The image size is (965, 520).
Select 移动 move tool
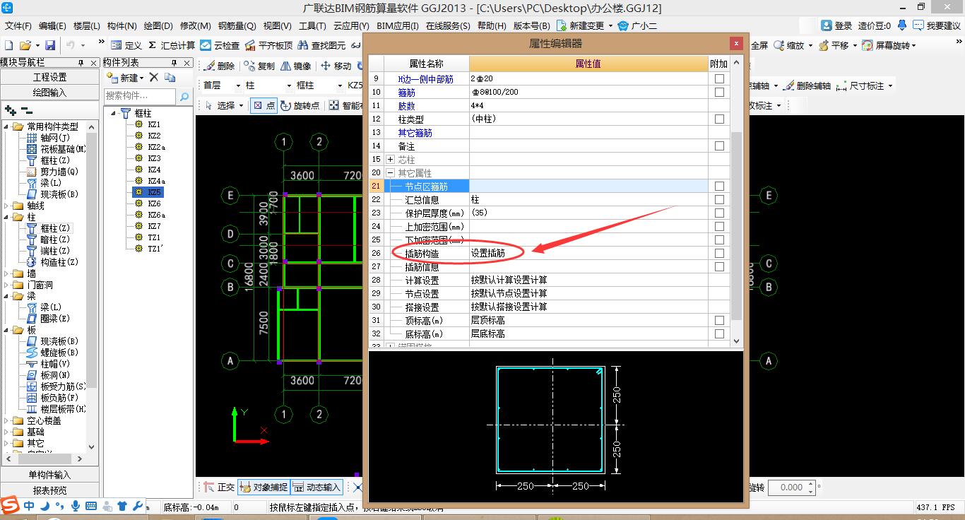(336, 66)
